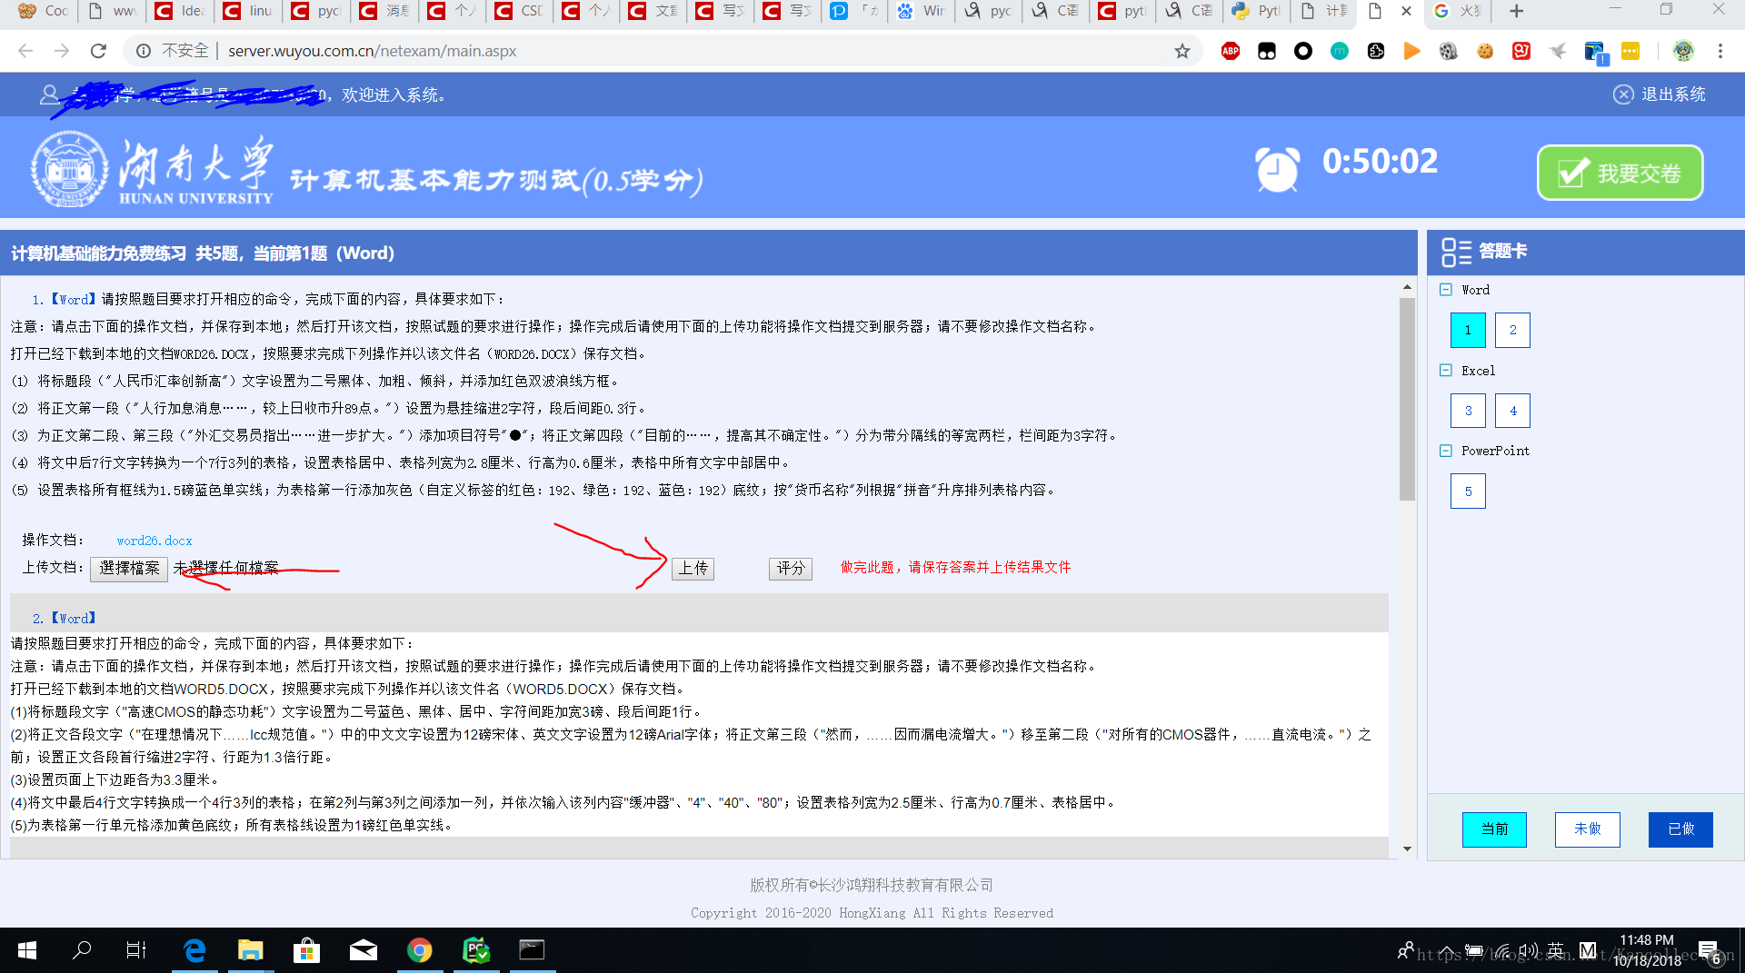Collapse the Word section in answer card
The width and height of the screenshot is (1745, 973).
[1446, 290]
